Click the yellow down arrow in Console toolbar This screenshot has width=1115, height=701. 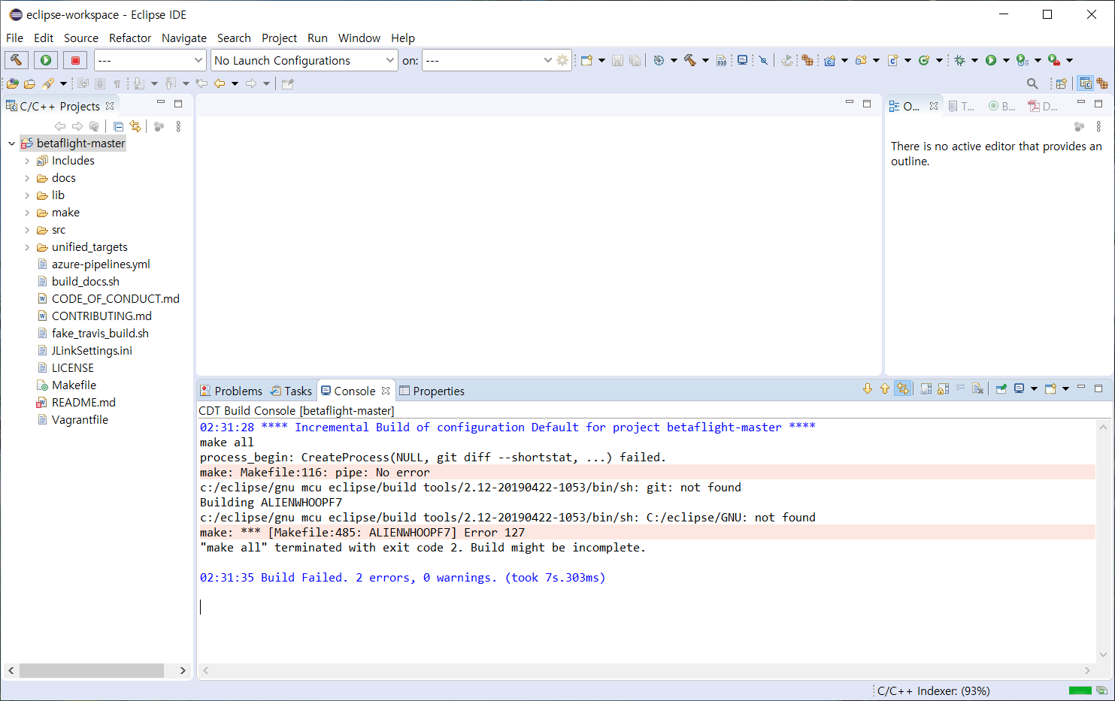[867, 388]
